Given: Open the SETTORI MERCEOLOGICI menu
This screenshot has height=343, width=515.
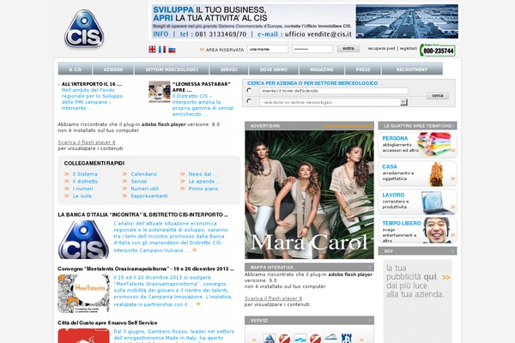Looking at the screenshot, I should point(172,69).
